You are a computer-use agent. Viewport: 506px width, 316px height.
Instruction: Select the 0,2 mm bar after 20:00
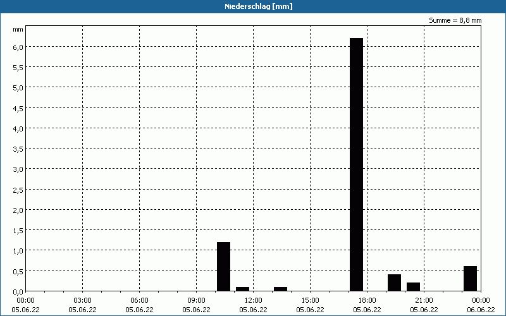pyautogui.click(x=413, y=287)
